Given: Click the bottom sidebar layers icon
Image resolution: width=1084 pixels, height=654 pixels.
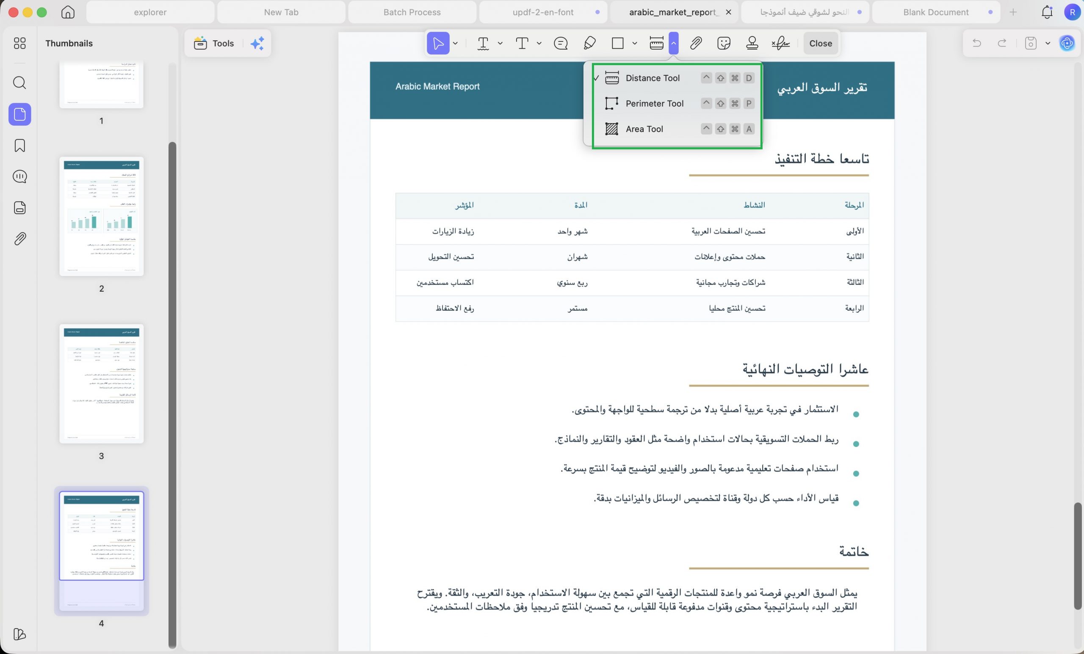Looking at the screenshot, I should (20, 634).
